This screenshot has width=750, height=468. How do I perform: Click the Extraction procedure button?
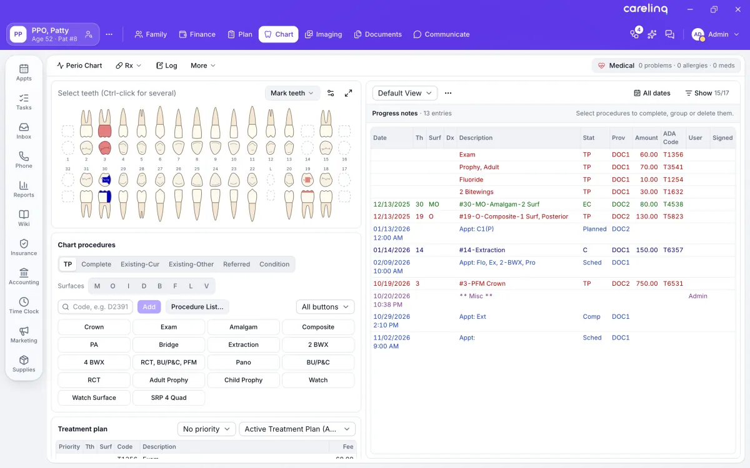click(x=244, y=345)
